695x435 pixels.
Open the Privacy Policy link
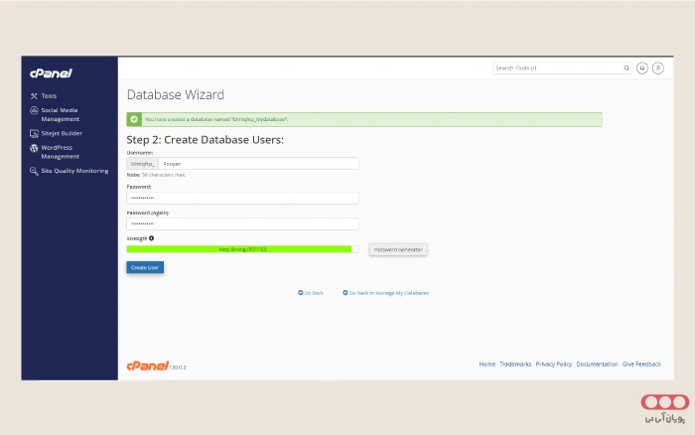(x=554, y=364)
